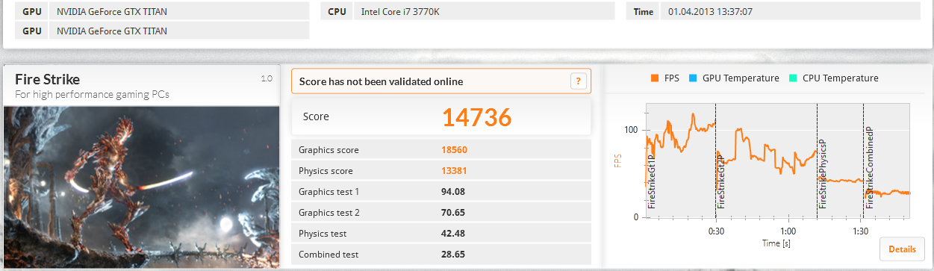The height and width of the screenshot is (271, 934).
Task: Click the 'For high performance gaming PCs' subtitle
Action: coord(92,95)
